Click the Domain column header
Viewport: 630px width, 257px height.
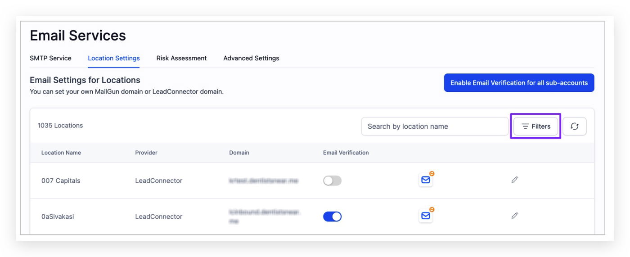(x=239, y=153)
